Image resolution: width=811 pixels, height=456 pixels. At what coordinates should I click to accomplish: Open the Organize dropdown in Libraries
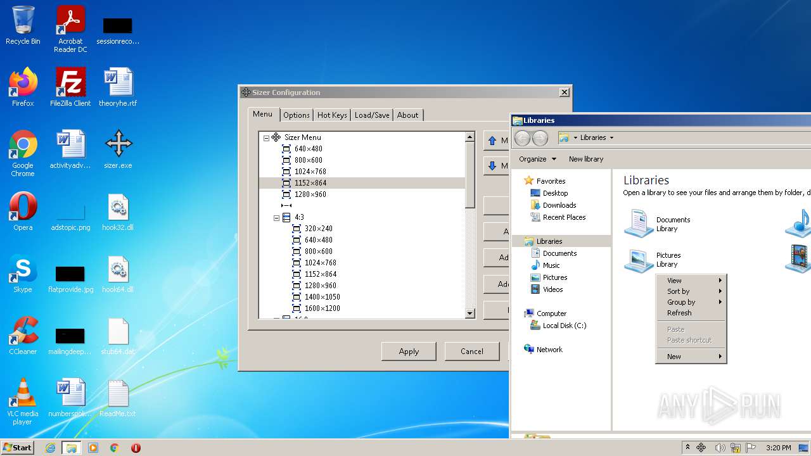pos(537,159)
